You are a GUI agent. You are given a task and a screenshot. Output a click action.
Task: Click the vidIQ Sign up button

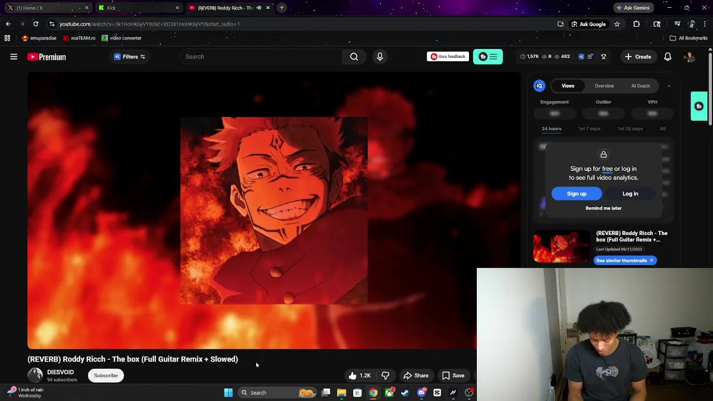(577, 194)
